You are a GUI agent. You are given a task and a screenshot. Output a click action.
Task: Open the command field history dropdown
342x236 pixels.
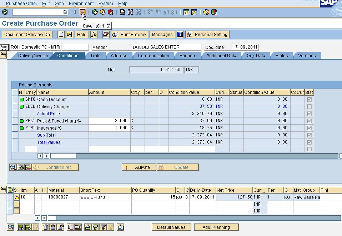pyautogui.click(x=65, y=12)
